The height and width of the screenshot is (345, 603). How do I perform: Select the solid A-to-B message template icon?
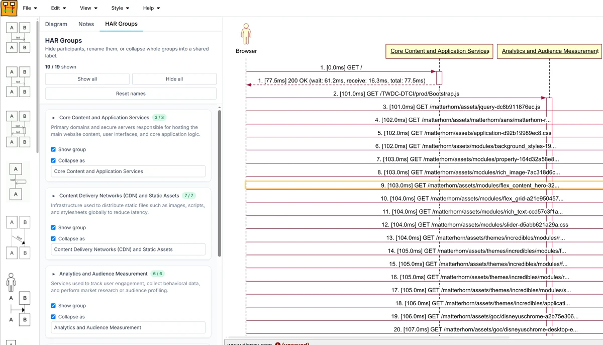18,37
